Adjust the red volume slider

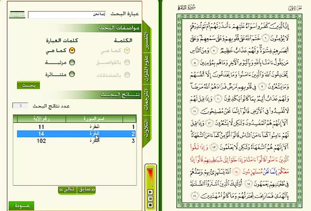tap(150, 177)
